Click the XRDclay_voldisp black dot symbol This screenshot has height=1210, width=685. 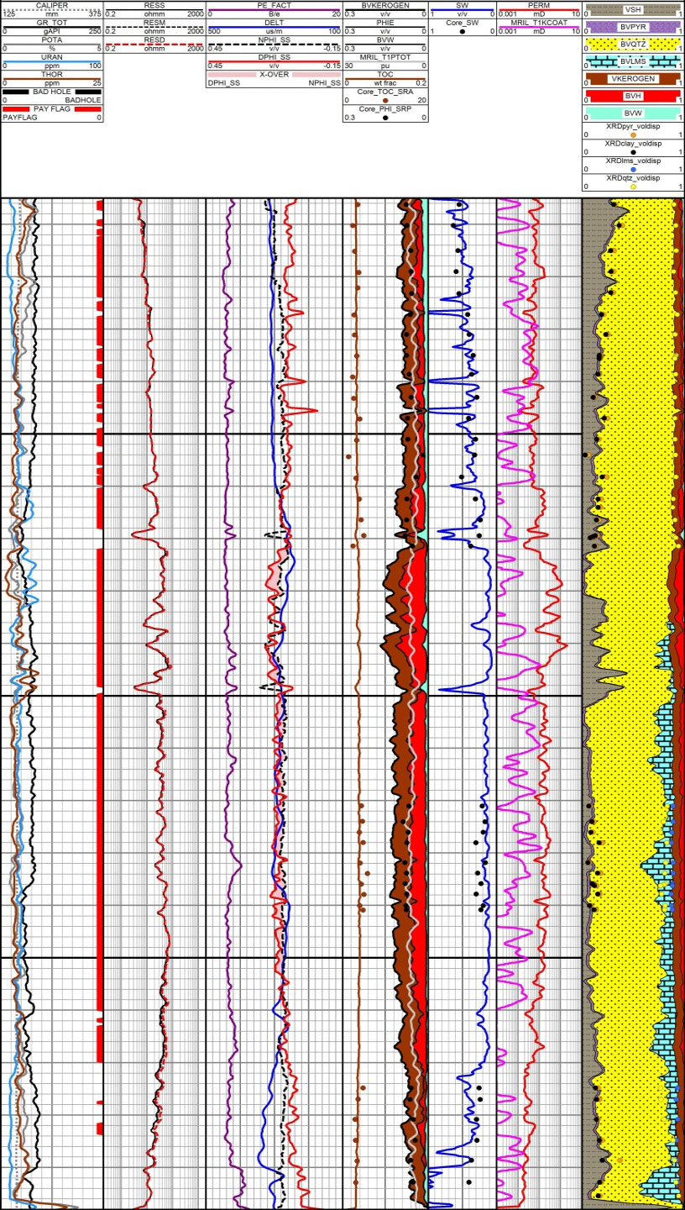click(632, 152)
